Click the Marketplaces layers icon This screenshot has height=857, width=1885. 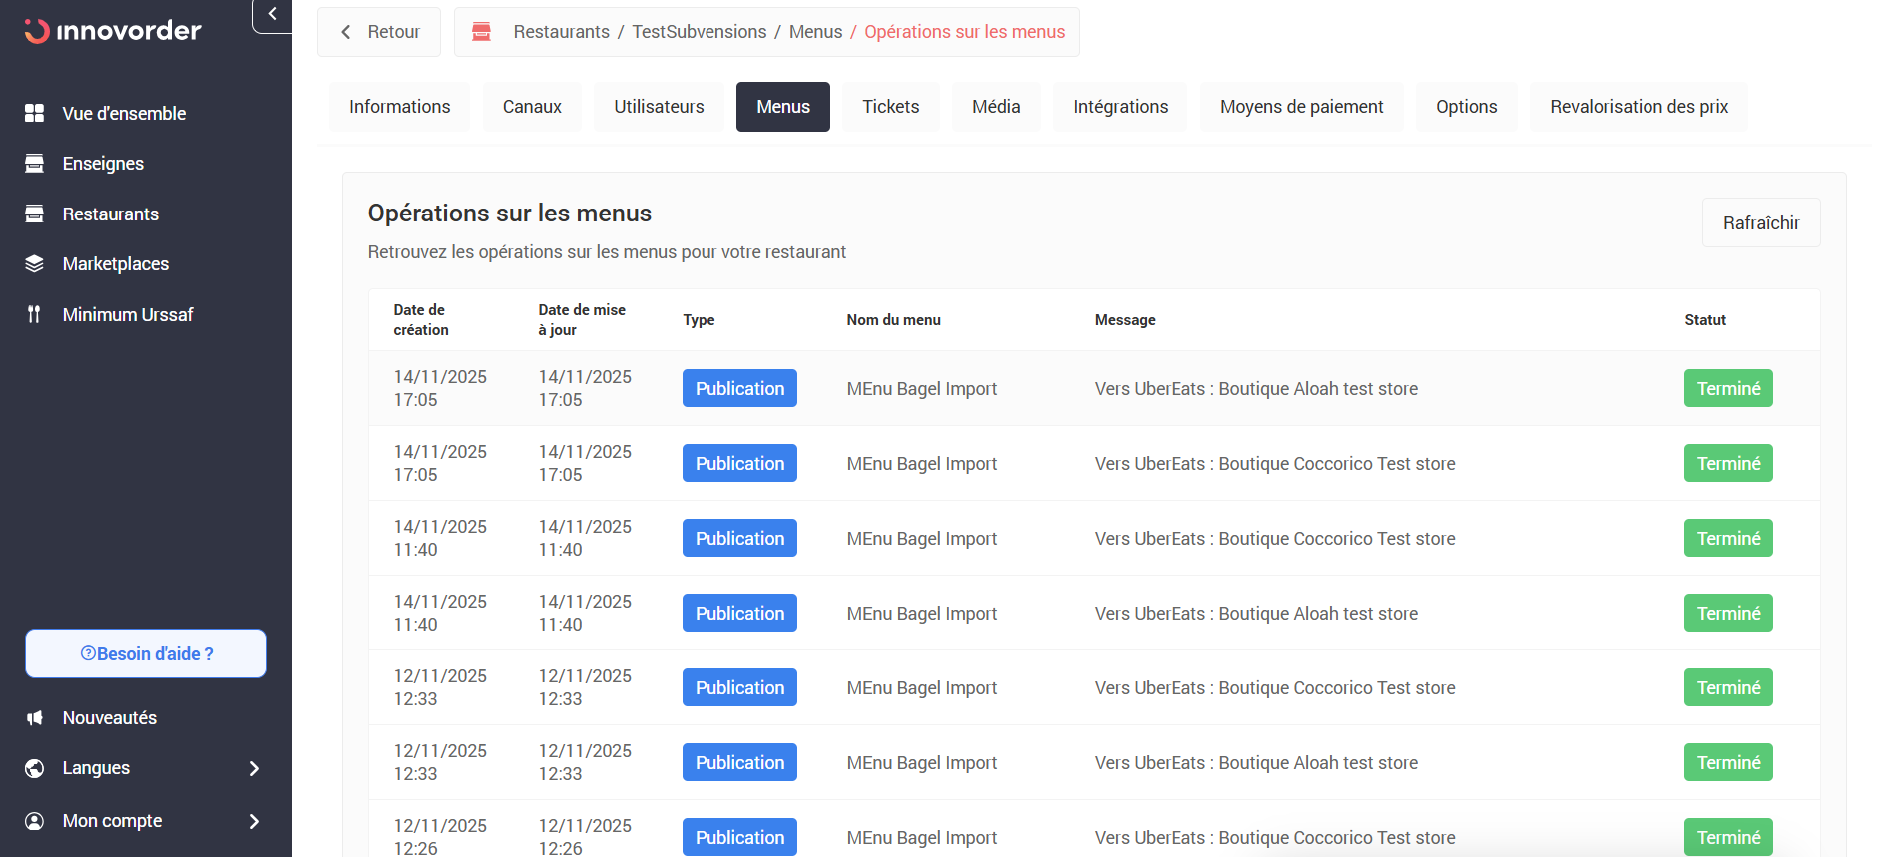35,264
